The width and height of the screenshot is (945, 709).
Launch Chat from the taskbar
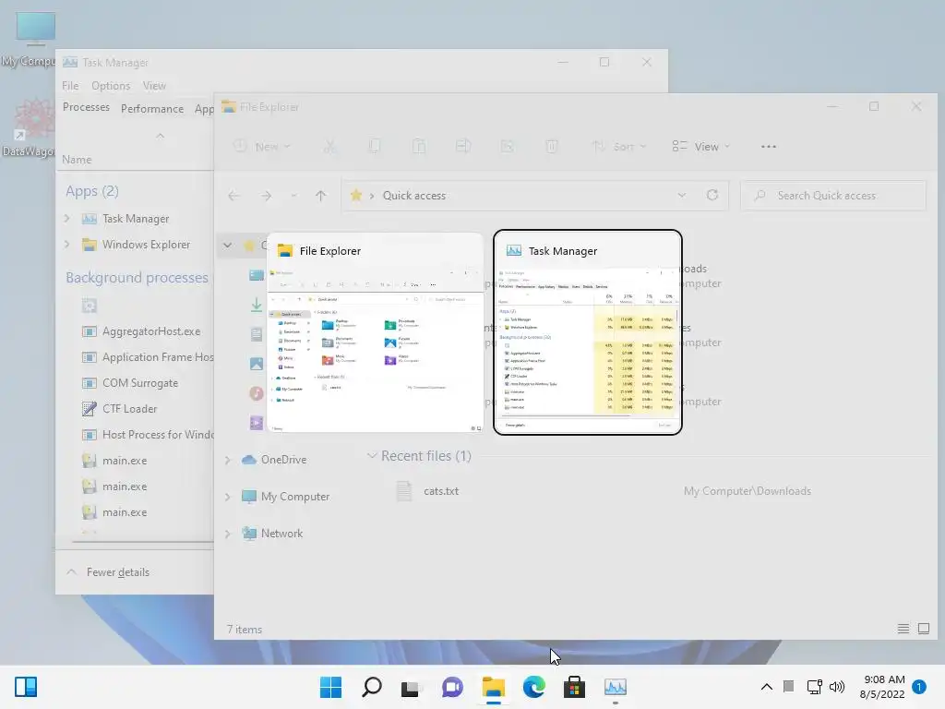click(x=452, y=687)
